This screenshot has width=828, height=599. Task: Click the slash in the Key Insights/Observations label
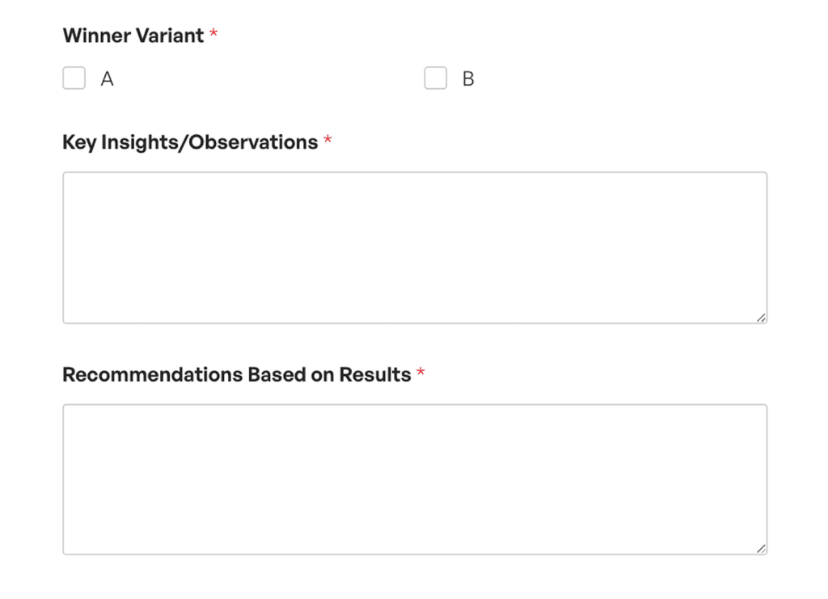coord(184,142)
